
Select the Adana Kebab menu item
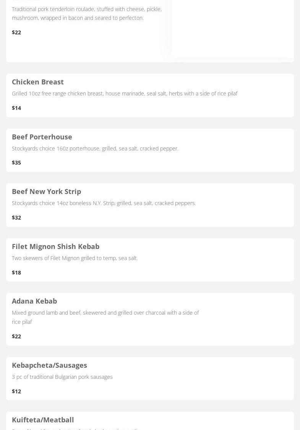tap(34, 301)
